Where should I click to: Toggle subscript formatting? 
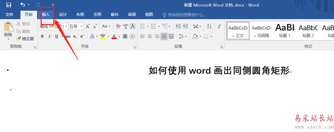tap(75, 36)
